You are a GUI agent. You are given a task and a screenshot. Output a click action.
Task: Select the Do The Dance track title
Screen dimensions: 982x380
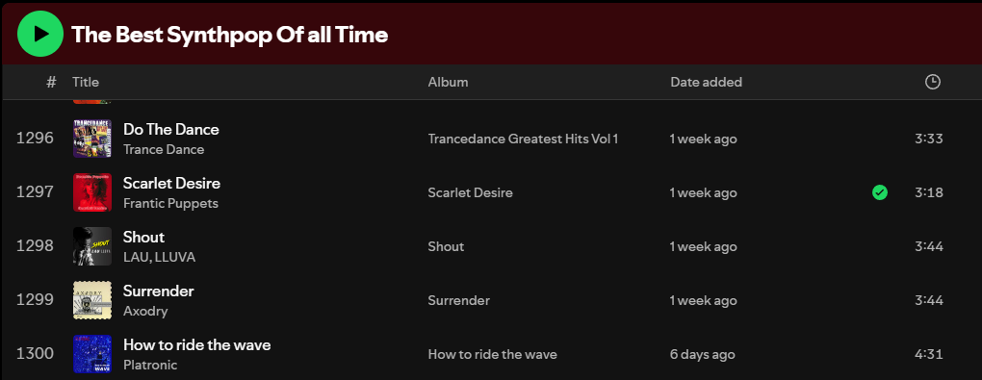(x=171, y=130)
